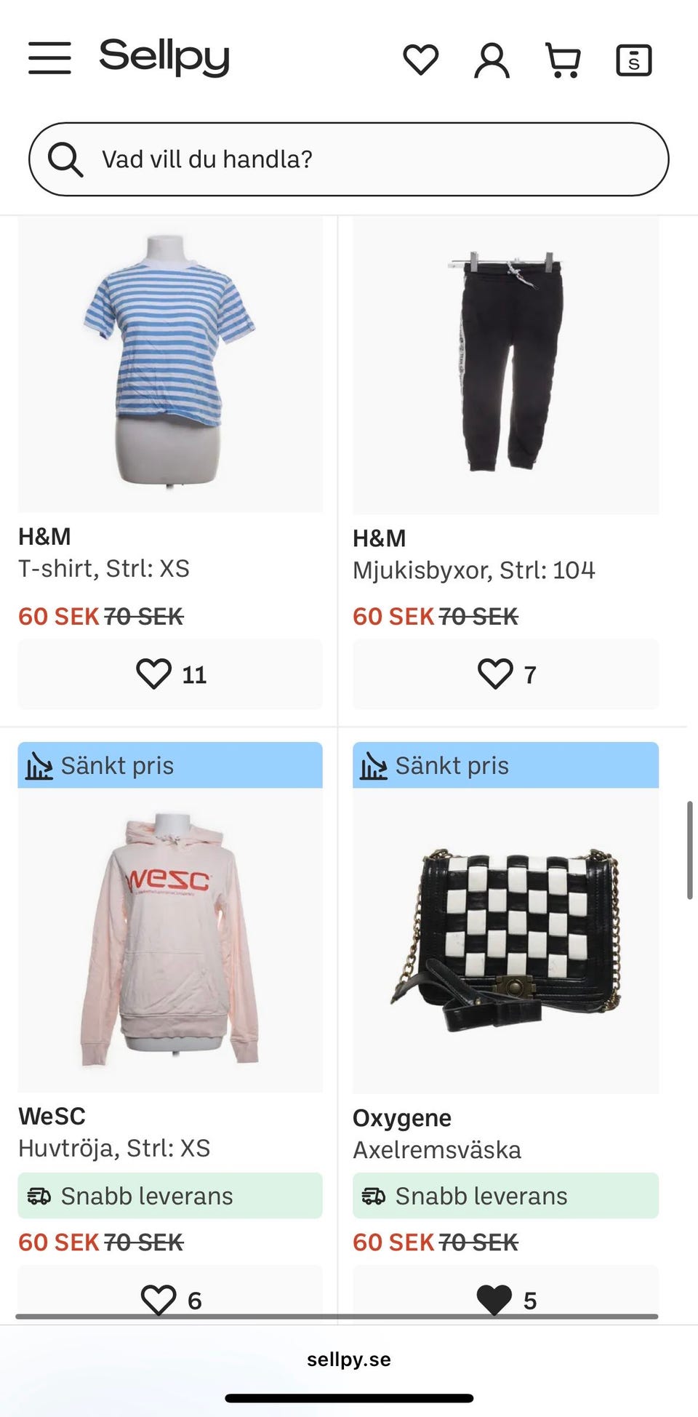The image size is (698, 1417).
Task: Unfavorite the Oxygene Axelremsväska
Action: coord(506,1299)
